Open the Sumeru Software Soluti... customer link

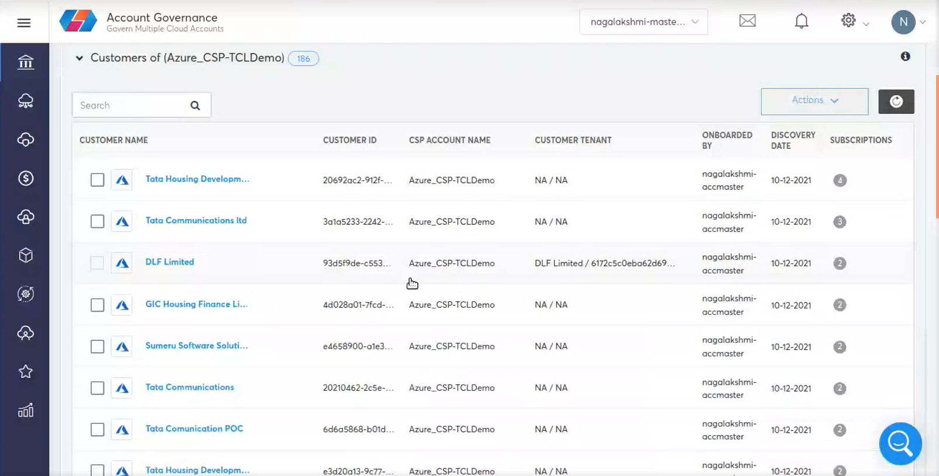(x=196, y=345)
